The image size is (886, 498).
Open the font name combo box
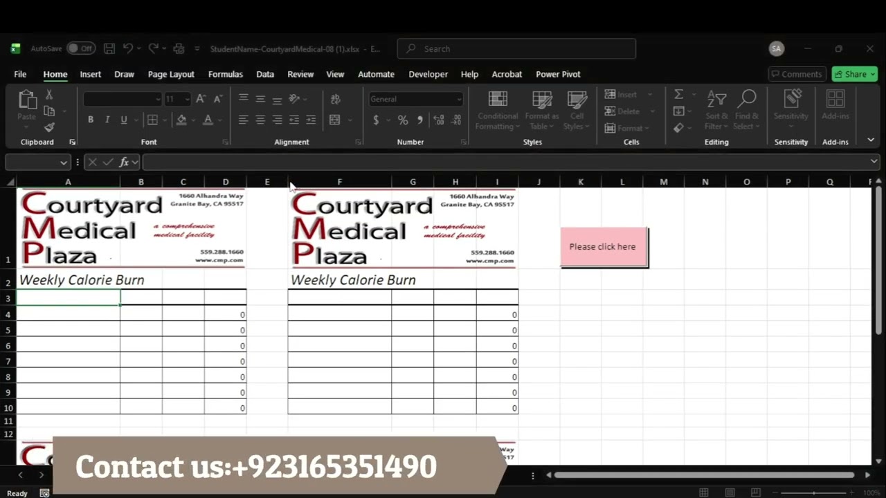(x=122, y=99)
